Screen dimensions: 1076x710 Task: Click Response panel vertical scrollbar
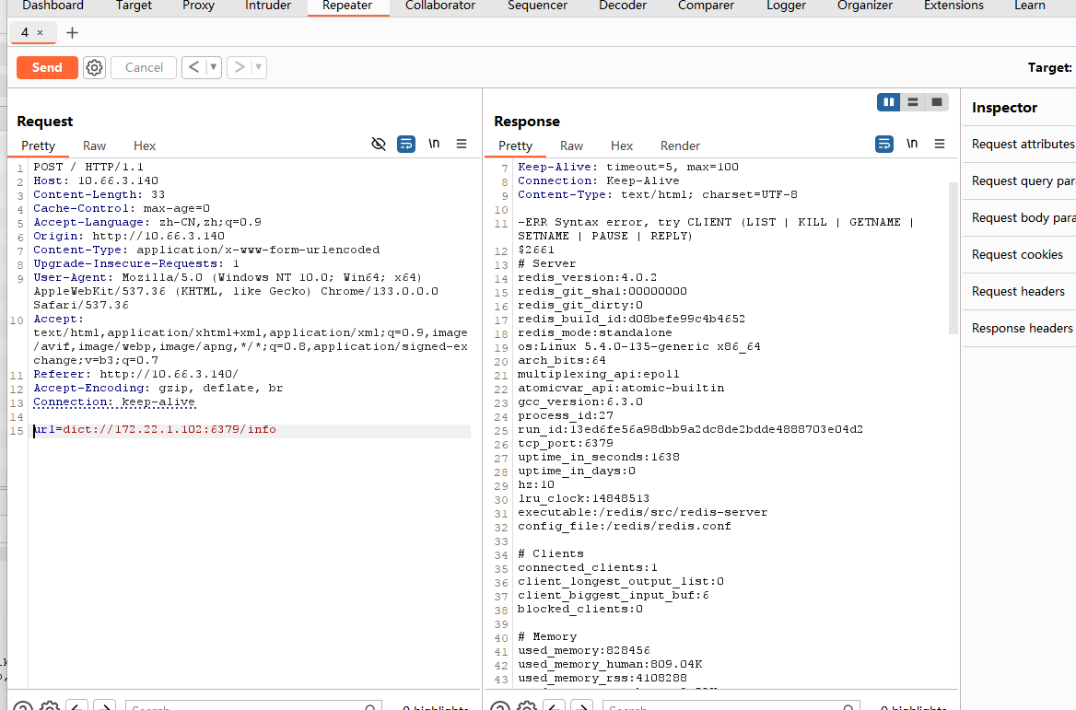coord(953,258)
